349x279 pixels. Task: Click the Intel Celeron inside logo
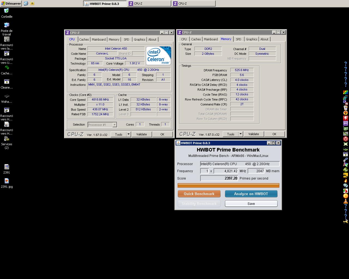pyautogui.click(x=158, y=56)
